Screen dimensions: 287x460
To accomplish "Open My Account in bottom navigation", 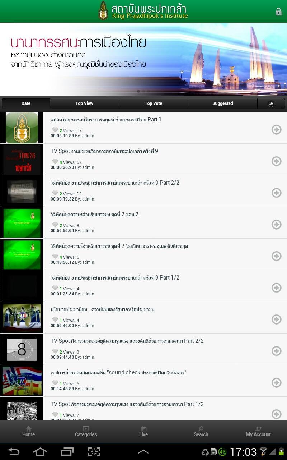I will tap(258, 431).
